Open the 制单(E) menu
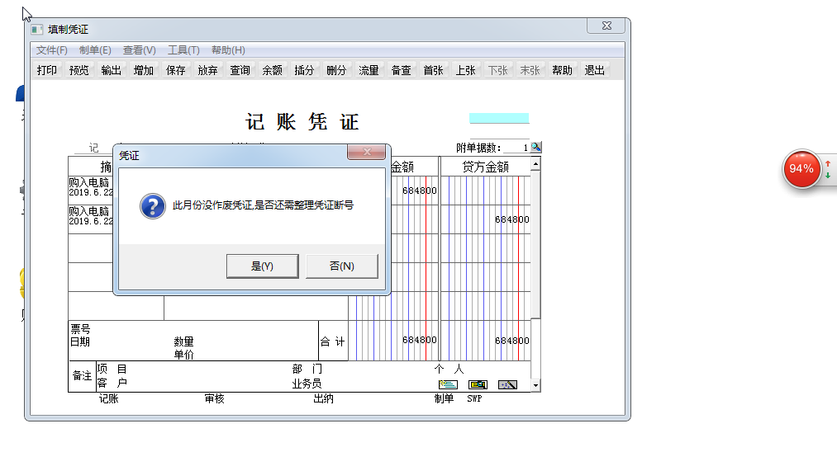 tap(95, 50)
